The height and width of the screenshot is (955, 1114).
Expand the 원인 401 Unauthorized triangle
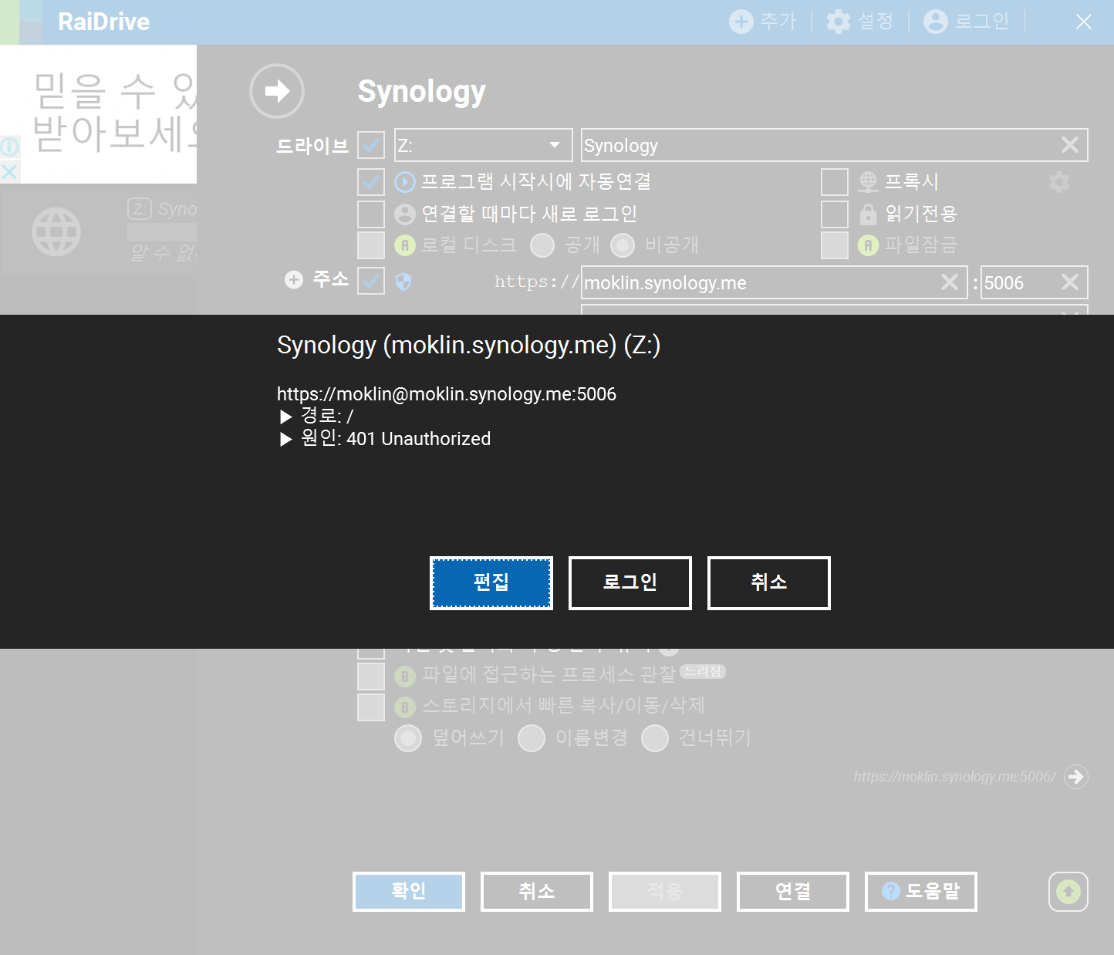tap(285, 439)
